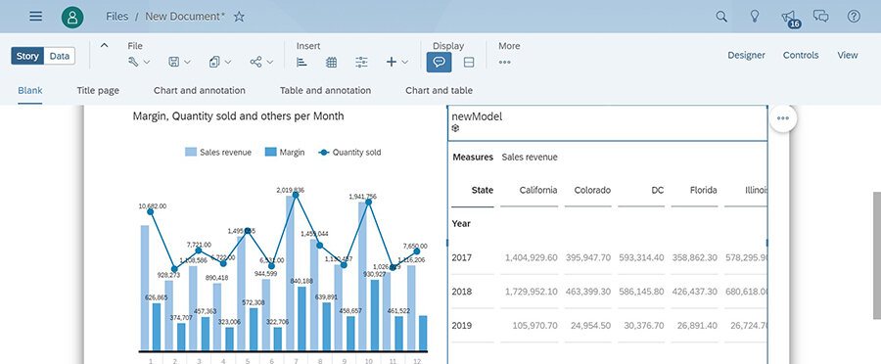Select the California column header
This screenshot has width=881, height=364.
[x=538, y=190]
